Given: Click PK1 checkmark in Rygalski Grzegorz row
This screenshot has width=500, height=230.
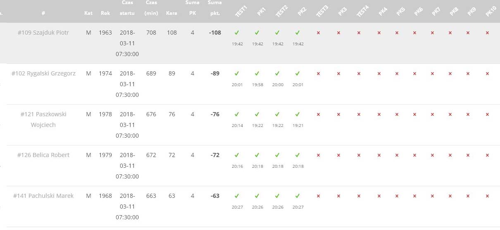Looking at the screenshot, I should (257, 73).
